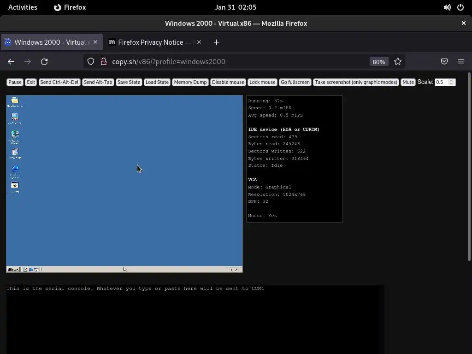Click the site security padlock icon
472x354 pixels.
(104, 61)
